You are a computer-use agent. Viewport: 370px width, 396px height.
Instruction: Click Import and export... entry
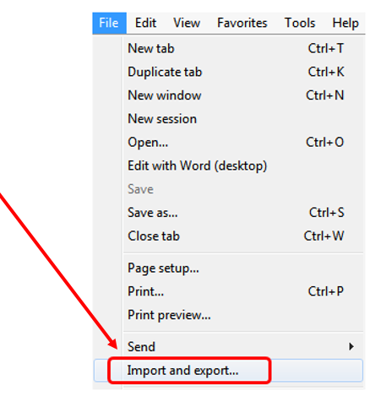(x=229, y=371)
